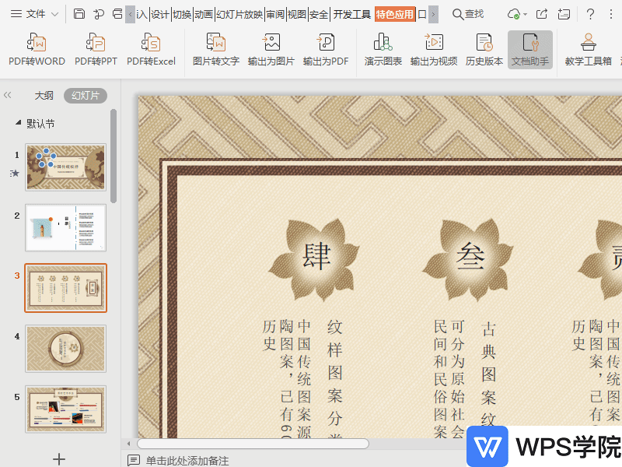Select the slide 4 thumbnail

coord(65,349)
